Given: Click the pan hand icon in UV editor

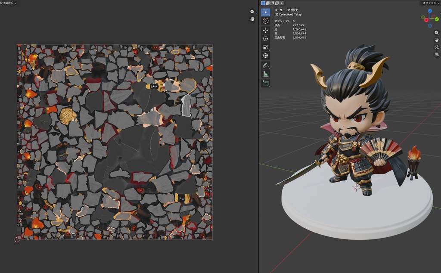Looking at the screenshot, I should [x=252, y=19].
